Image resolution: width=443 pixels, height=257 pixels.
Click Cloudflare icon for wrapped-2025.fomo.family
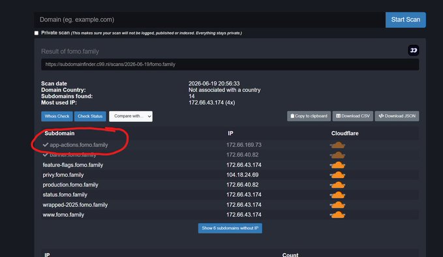(337, 205)
